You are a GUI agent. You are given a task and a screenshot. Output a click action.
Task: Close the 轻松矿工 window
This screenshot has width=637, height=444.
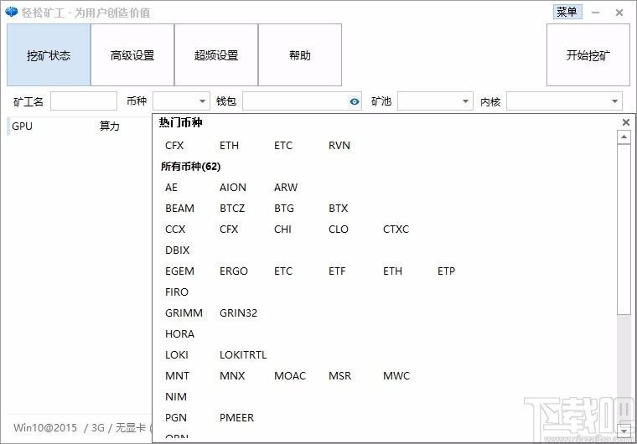point(619,13)
